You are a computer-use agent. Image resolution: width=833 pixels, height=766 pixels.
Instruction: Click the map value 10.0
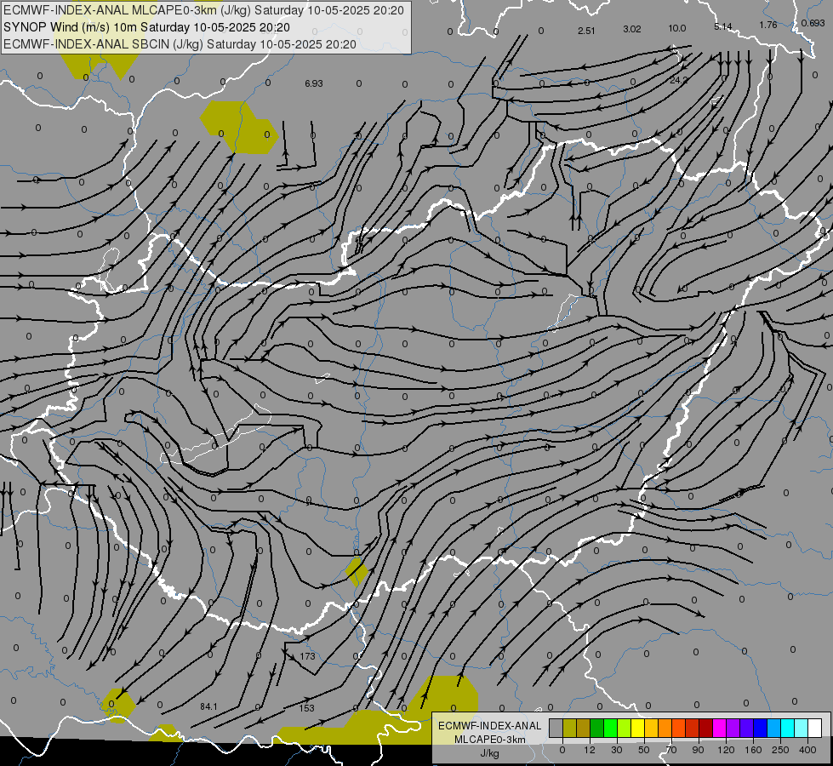click(677, 28)
